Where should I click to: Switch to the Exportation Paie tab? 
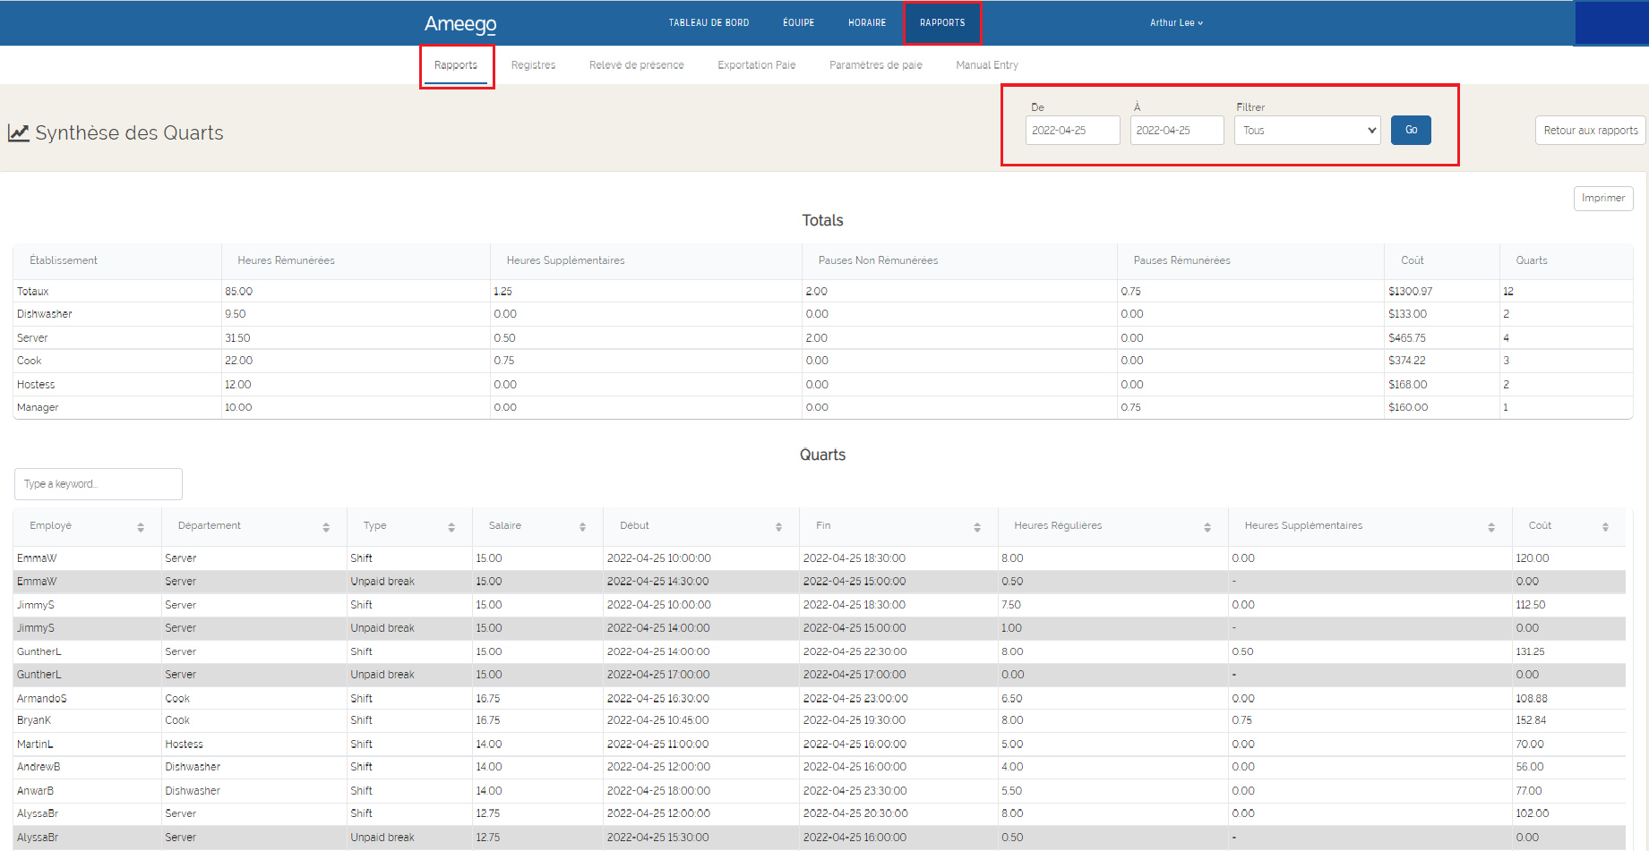pos(756,65)
